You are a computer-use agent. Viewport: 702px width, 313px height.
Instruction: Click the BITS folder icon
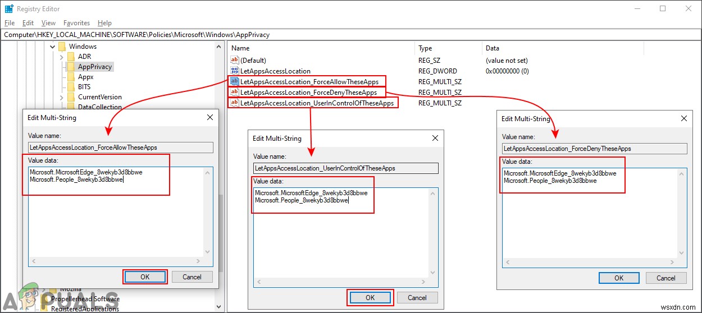(x=71, y=87)
